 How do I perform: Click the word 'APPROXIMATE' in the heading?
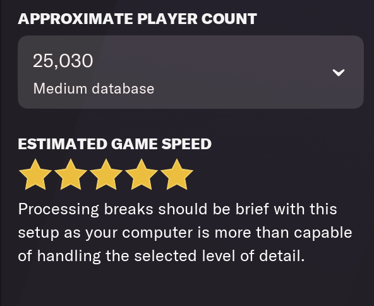tap(75, 19)
